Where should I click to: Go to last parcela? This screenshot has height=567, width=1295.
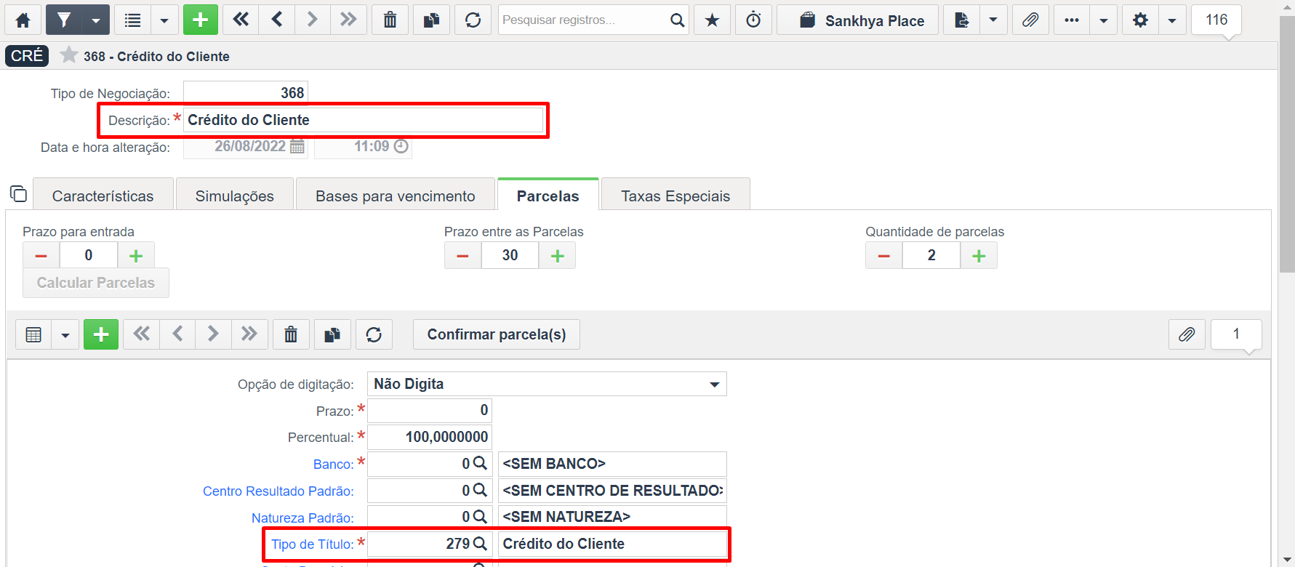pyautogui.click(x=249, y=334)
